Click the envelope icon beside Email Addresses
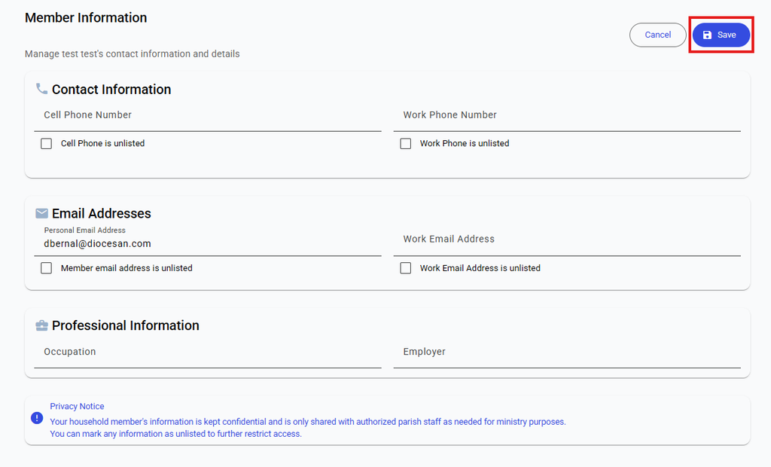771x467 pixels. pyautogui.click(x=42, y=213)
